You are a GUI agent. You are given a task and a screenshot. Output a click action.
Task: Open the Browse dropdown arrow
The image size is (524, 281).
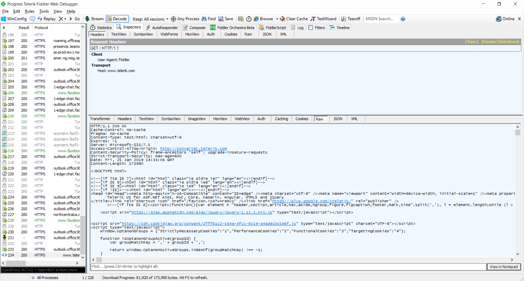click(x=277, y=19)
